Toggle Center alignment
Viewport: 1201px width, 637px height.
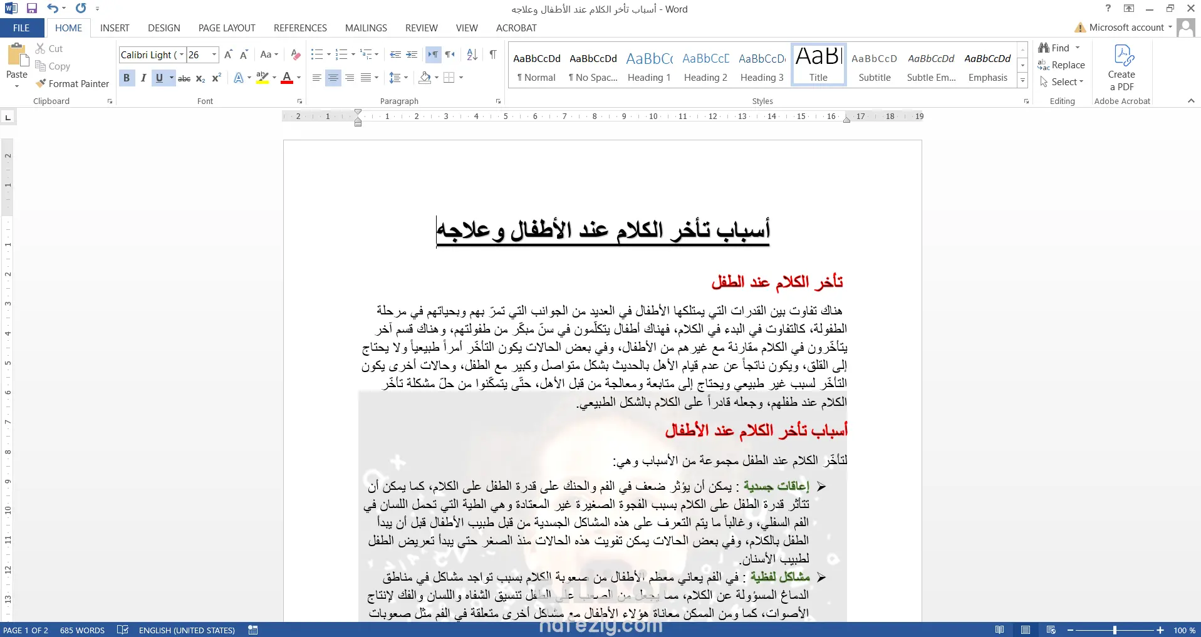point(333,78)
